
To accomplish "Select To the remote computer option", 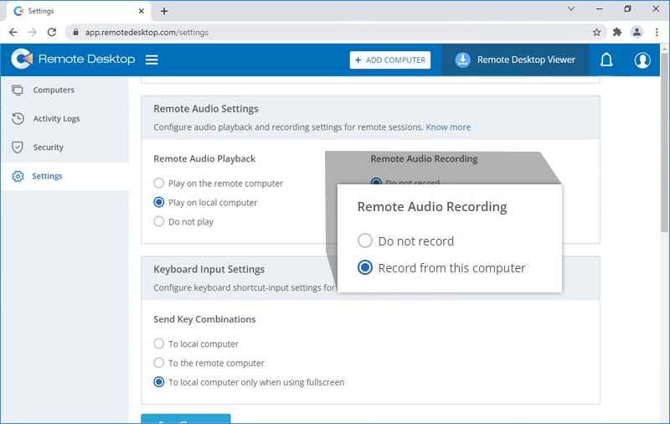I will click(x=159, y=363).
